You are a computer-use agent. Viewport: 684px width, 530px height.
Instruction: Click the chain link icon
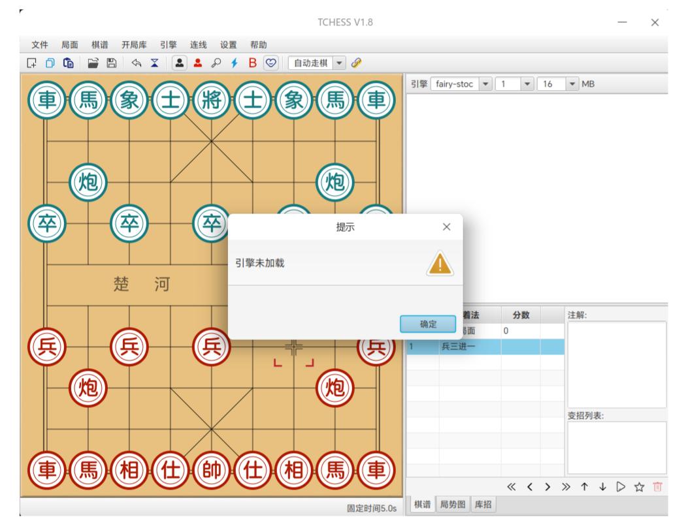357,63
